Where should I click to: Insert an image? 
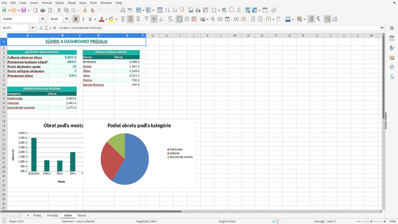tap(191, 10)
